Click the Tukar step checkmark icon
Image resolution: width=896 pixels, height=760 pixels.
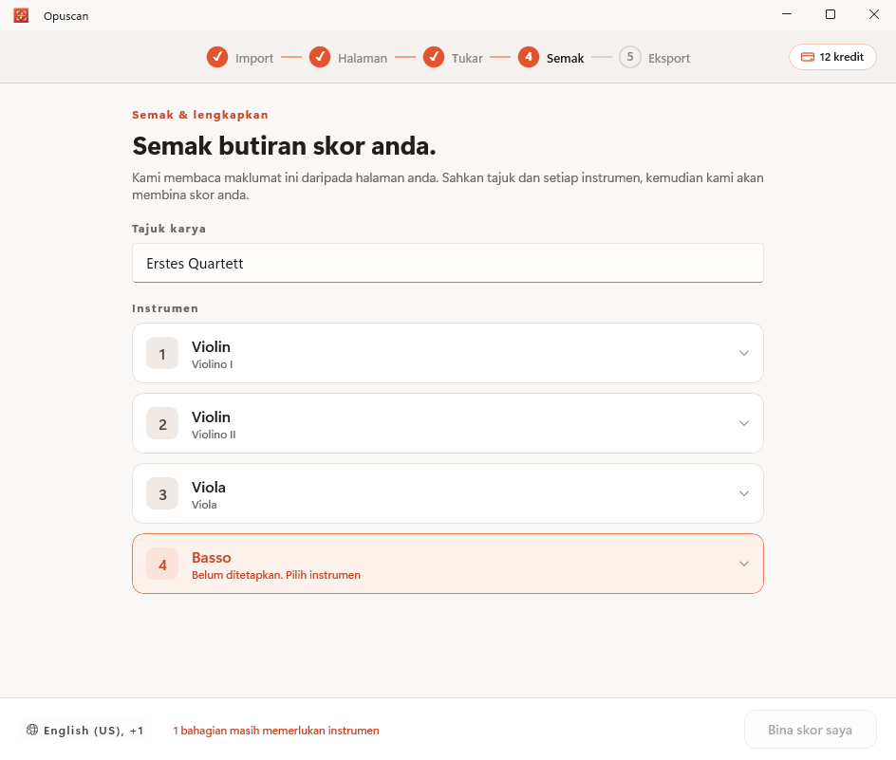pos(434,57)
